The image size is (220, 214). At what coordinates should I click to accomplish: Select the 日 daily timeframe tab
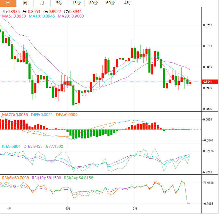(x=8, y=3)
